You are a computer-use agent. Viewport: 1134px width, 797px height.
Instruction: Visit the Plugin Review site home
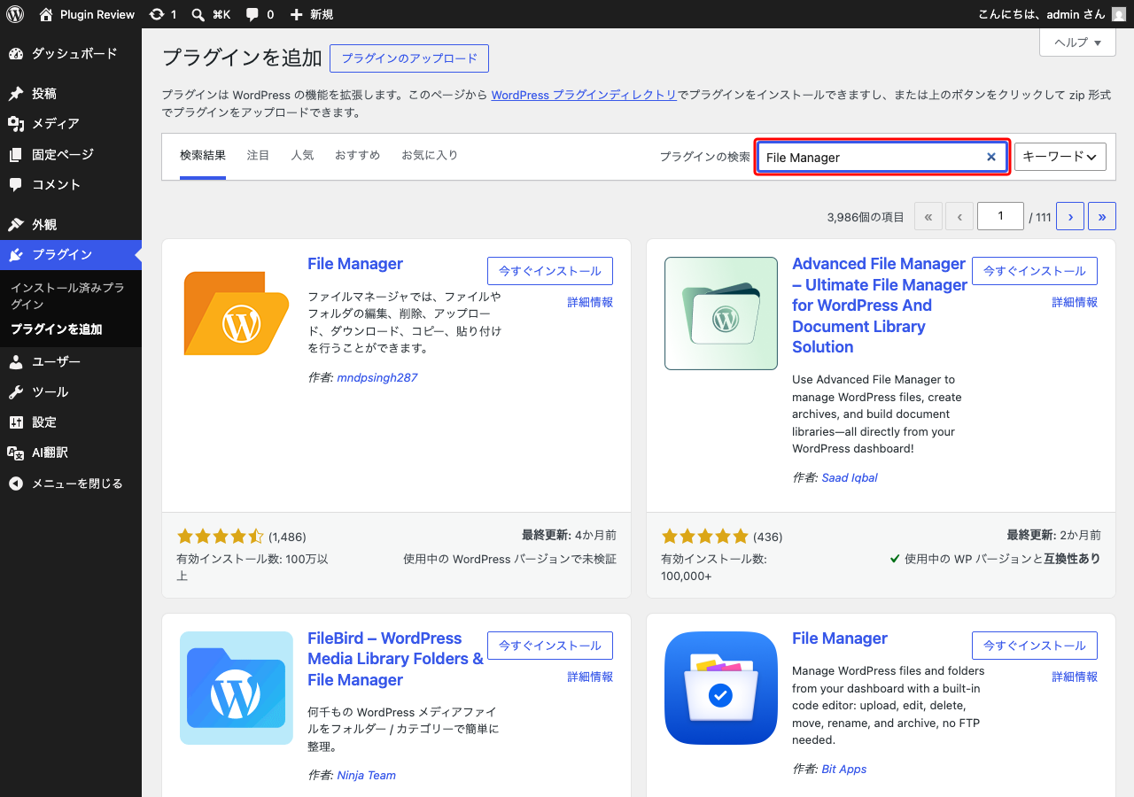coord(87,14)
